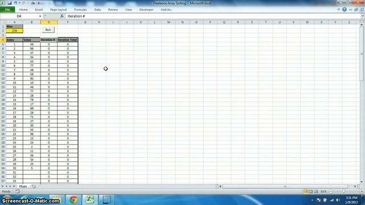Screen dimensions: 365x205
Task: Click the volume speaker icon in system tray
Action: [338, 200]
